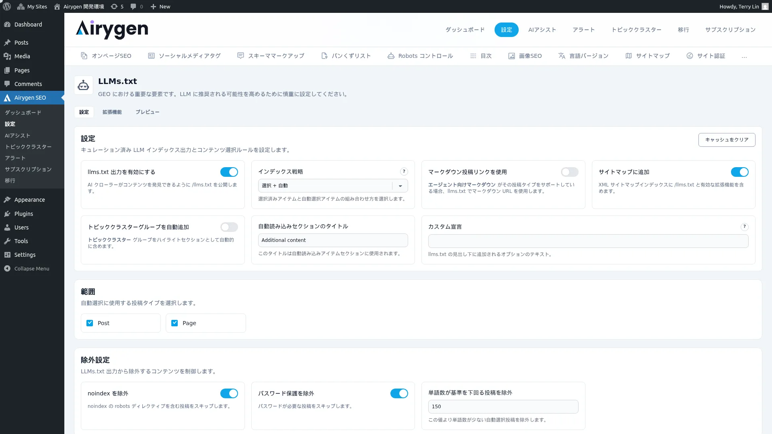This screenshot has height=434, width=772.
Task: Click the Tools wrench icon
Action: [7, 241]
